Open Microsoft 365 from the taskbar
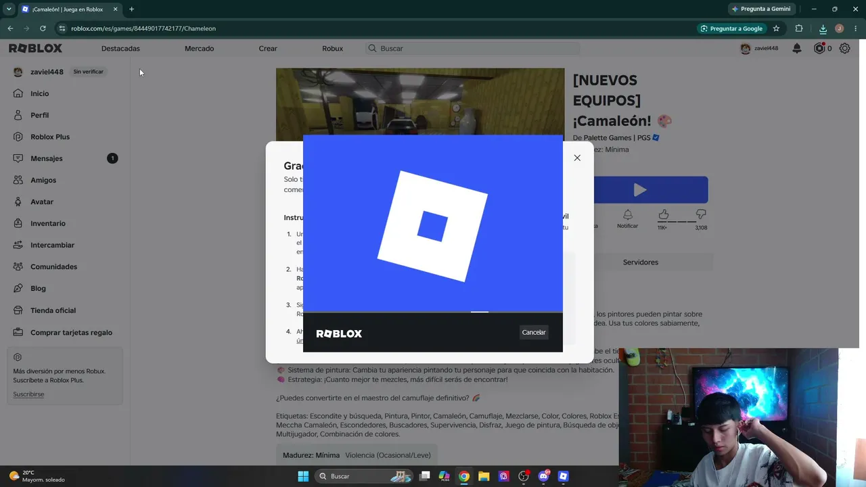Viewport: 866px width, 487px height. click(x=445, y=476)
